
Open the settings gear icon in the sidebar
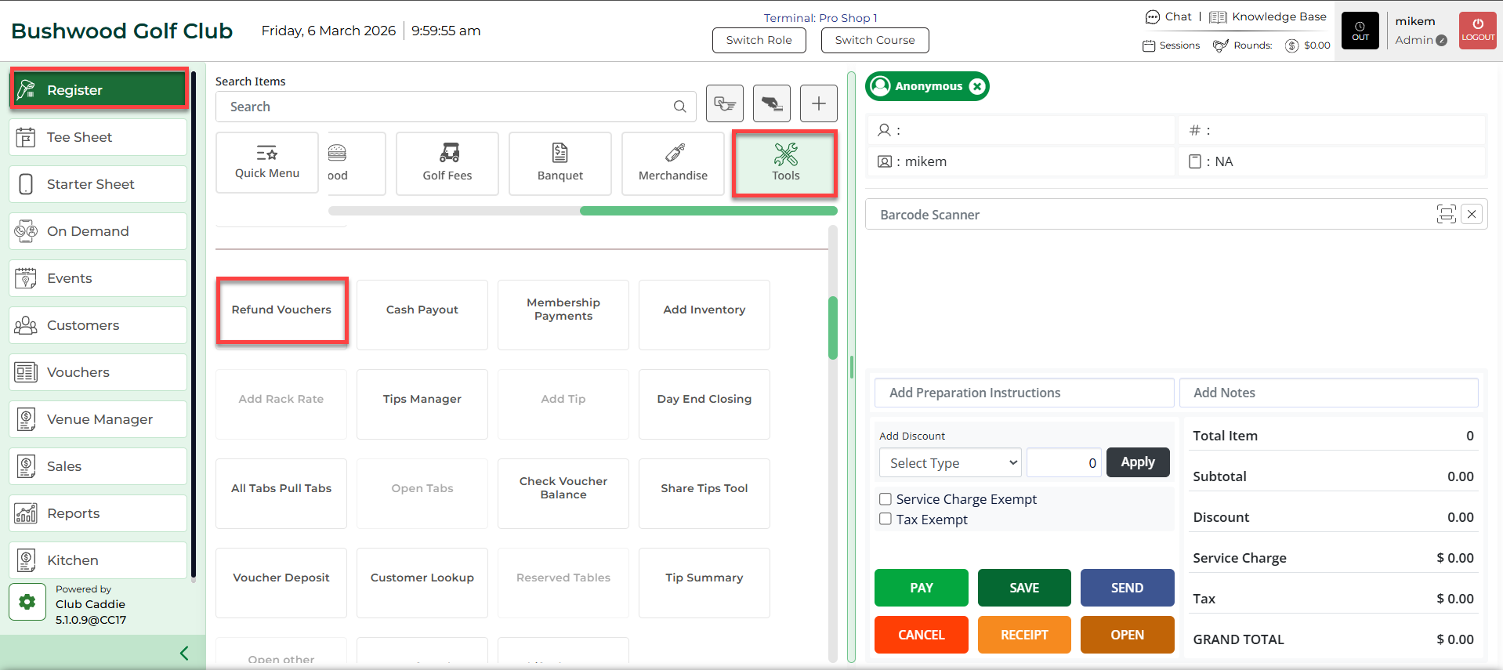click(x=27, y=602)
